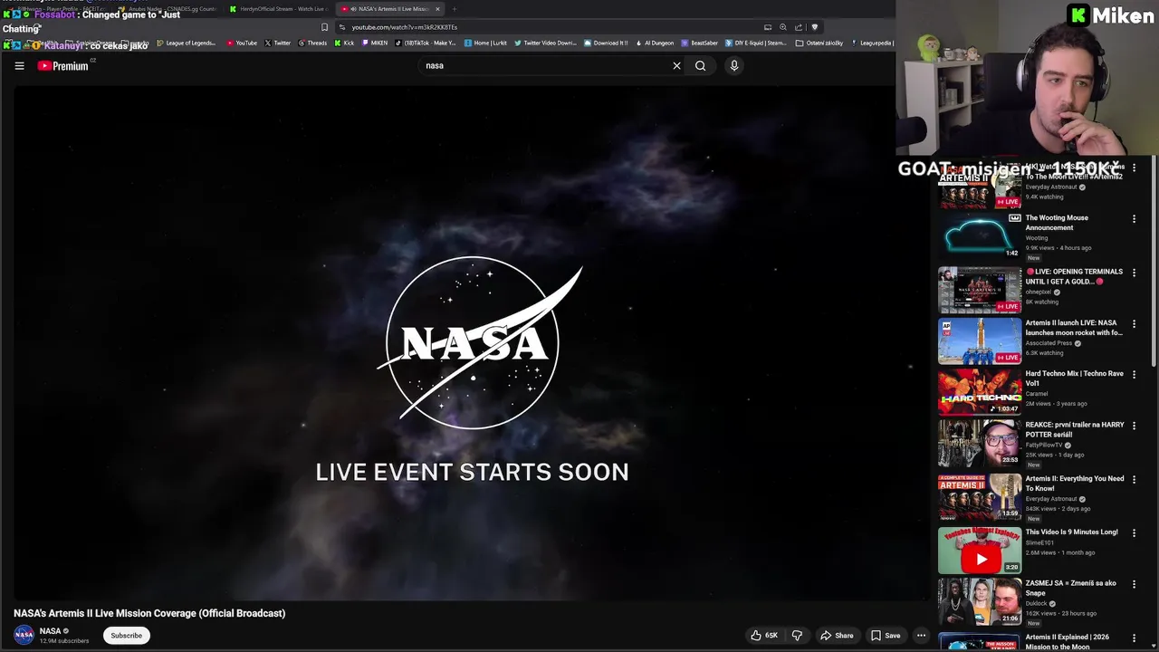Subscribe to the NASA channel
This screenshot has width=1159, height=652.
pos(126,636)
